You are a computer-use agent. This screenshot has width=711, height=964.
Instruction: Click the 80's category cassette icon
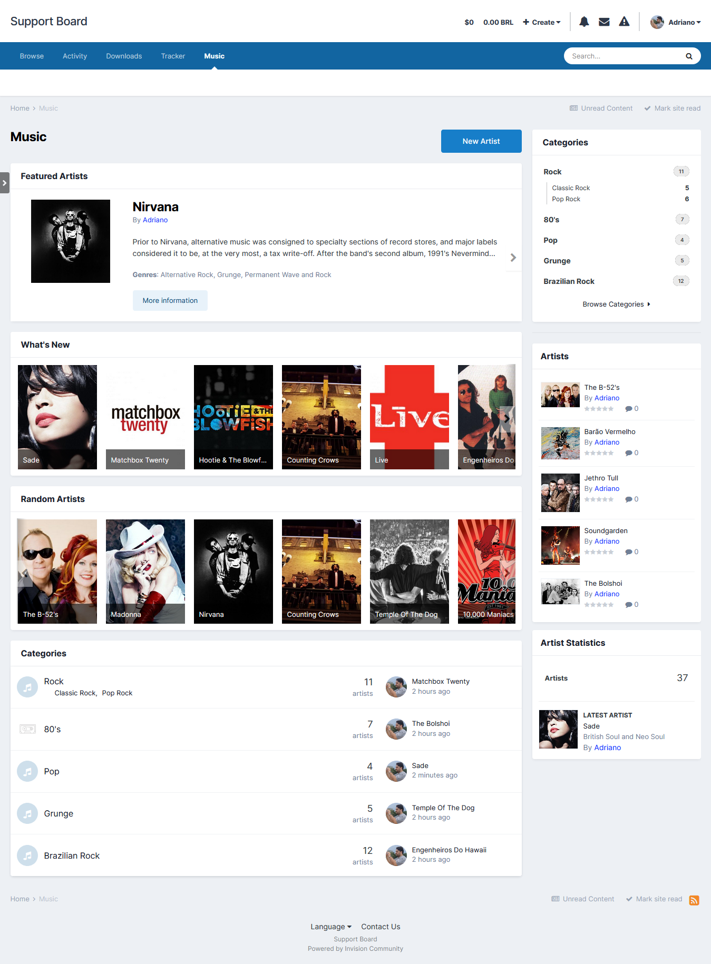pyautogui.click(x=27, y=729)
